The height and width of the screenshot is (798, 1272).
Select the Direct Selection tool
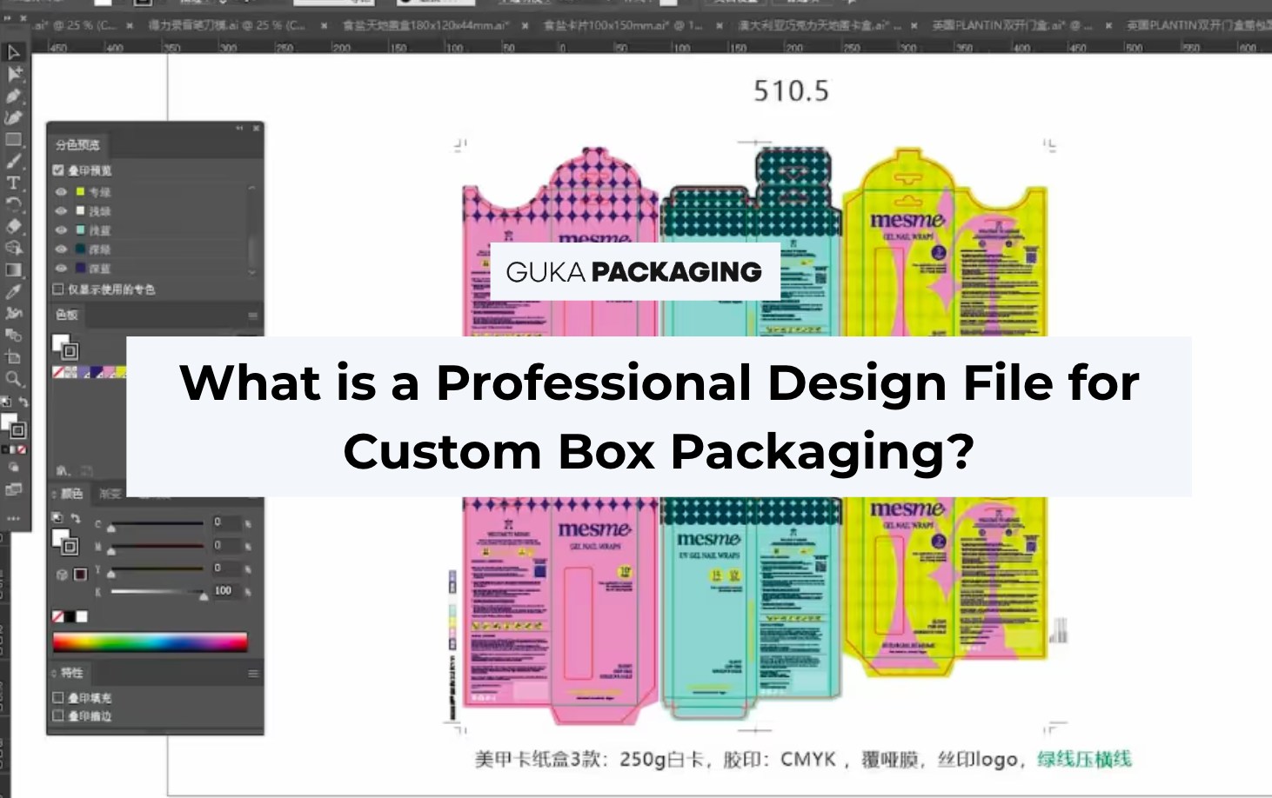point(14,74)
